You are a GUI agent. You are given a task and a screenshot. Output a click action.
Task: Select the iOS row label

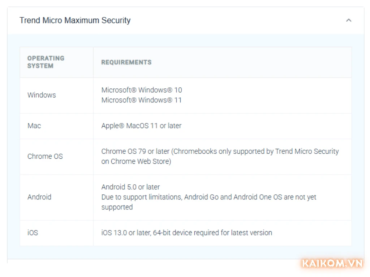click(x=33, y=233)
